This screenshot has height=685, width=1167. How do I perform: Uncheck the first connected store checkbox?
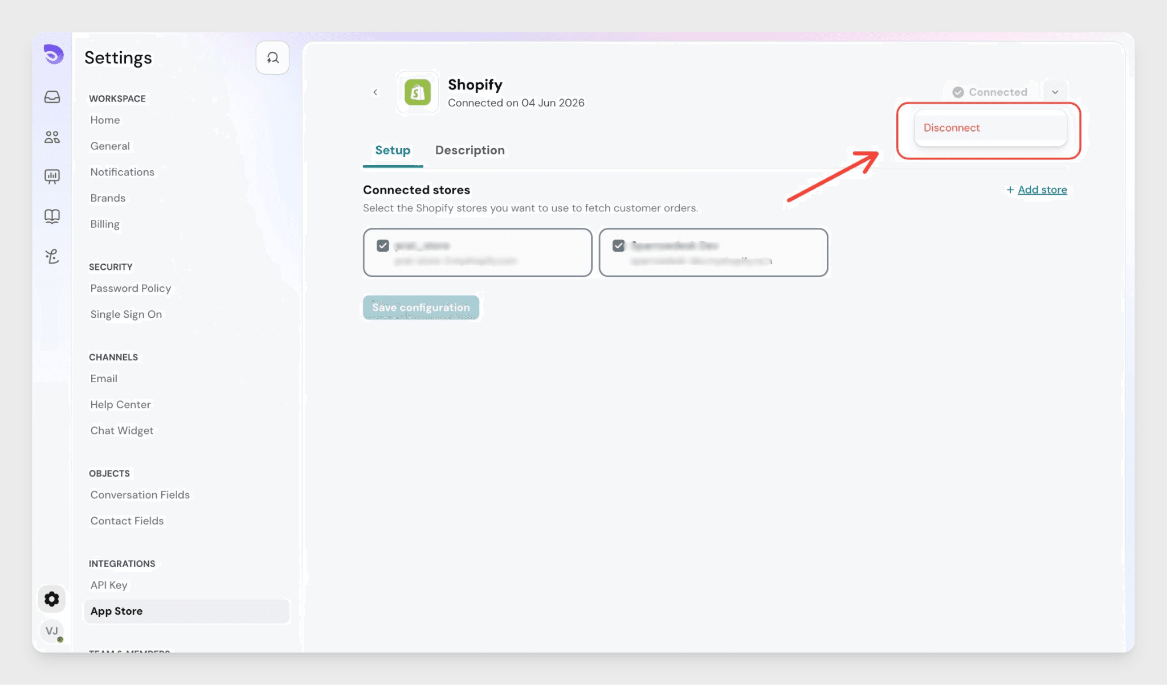click(383, 245)
